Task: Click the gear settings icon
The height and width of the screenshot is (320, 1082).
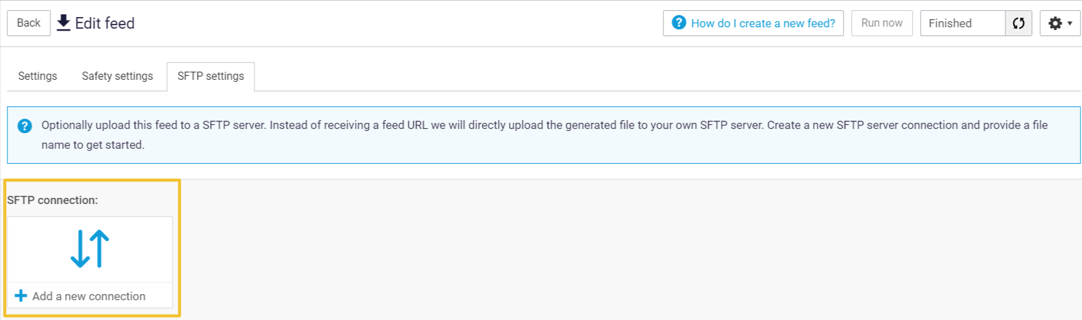Action: coord(1055,23)
